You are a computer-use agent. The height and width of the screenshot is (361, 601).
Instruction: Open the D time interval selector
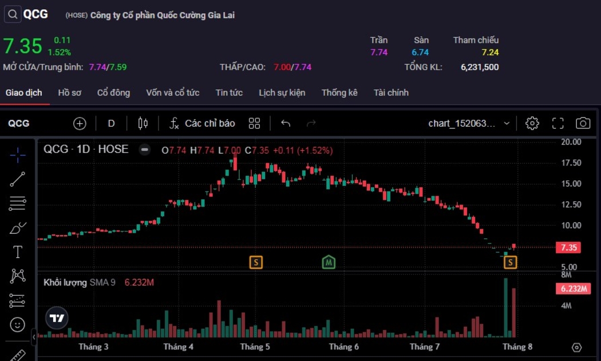pos(111,123)
